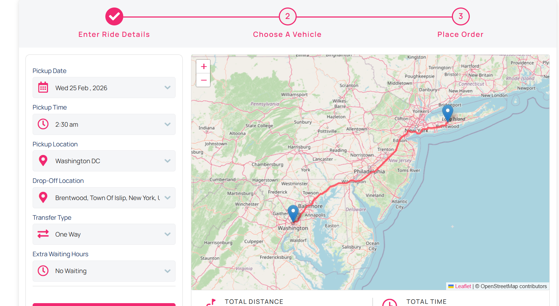The image size is (559, 306).
Task: Click the Brentwood drop-off location field
Action: (x=107, y=198)
